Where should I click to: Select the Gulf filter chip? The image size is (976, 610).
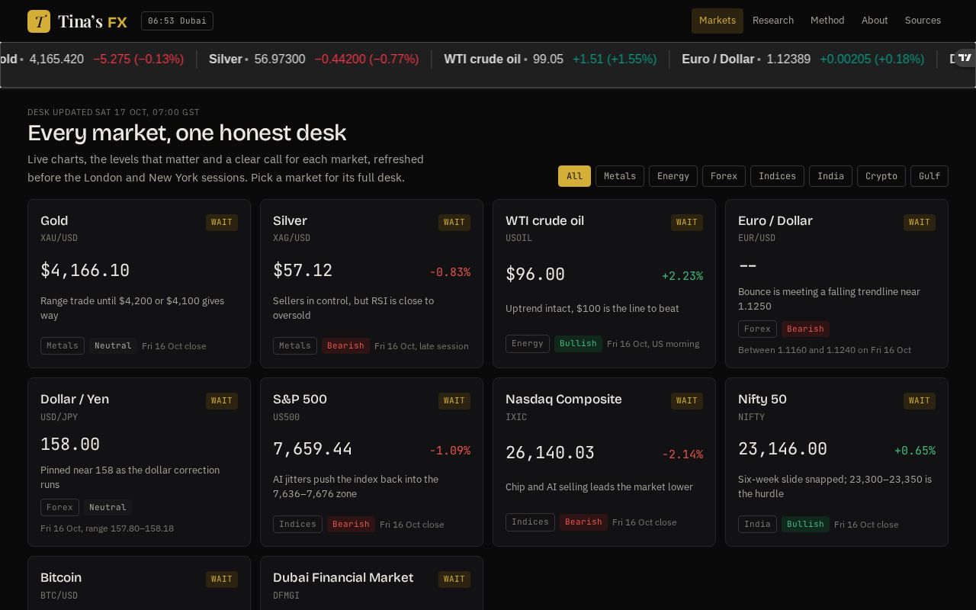pos(929,176)
